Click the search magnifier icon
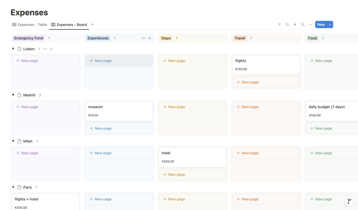The image size is (358, 210). 302,25
